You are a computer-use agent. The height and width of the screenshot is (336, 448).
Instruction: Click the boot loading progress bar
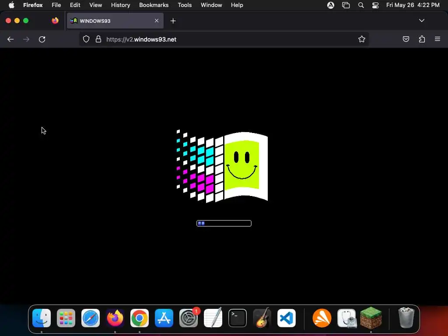tap(224, 223)
